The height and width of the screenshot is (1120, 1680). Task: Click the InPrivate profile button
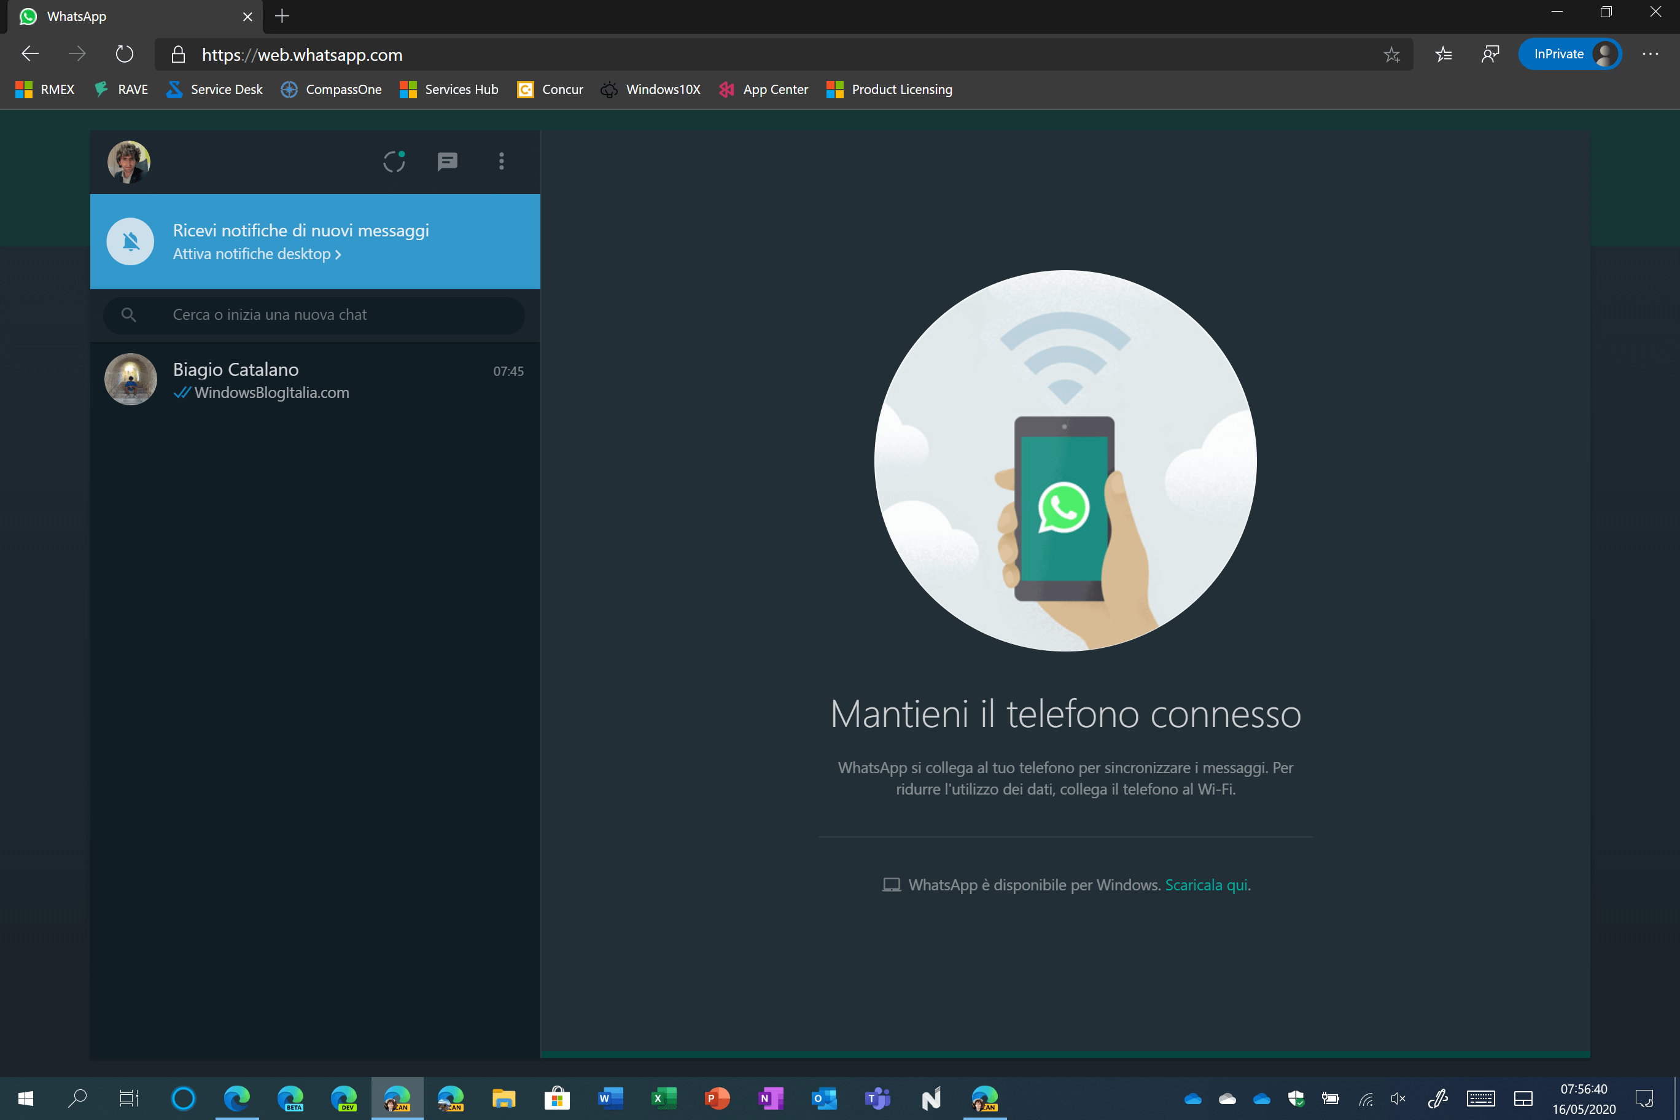tap(1570, 54)
